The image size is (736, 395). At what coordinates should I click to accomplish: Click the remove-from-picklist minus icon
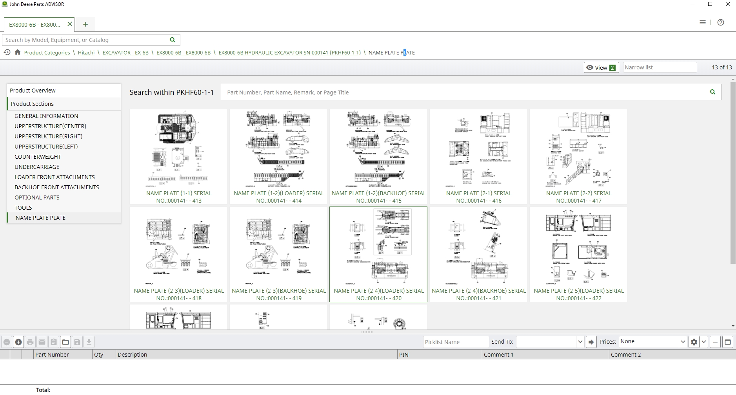click(x=7, y=342)
